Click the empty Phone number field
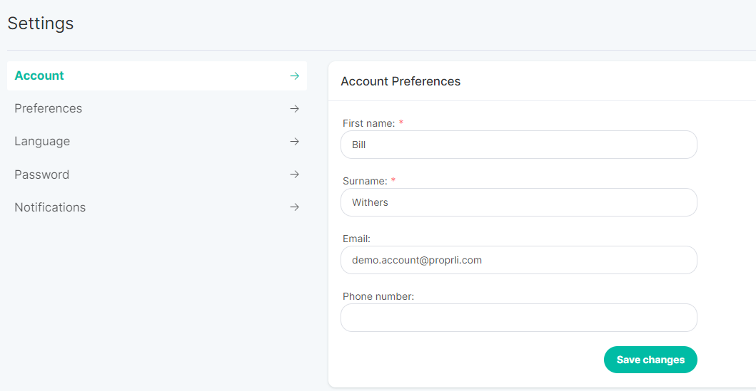The image size is (756, 391). [519, 318]
